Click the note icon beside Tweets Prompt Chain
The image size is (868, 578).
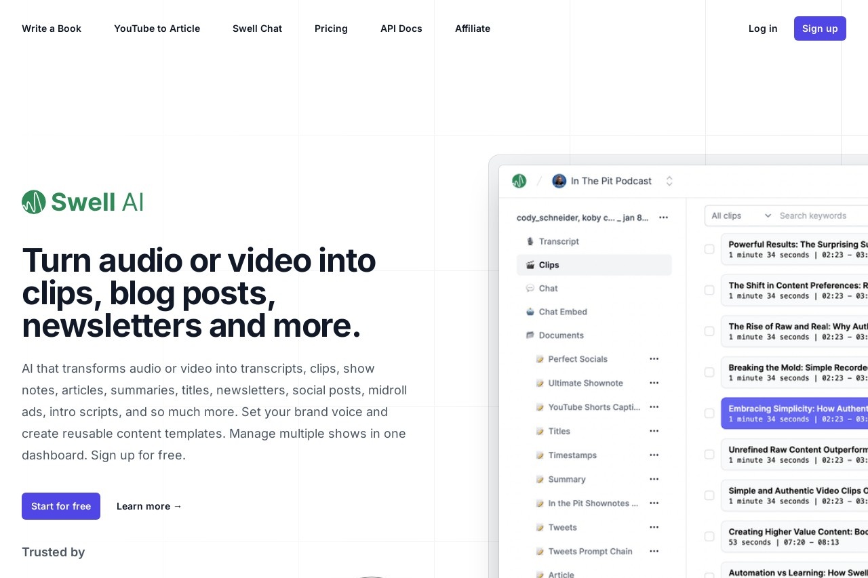[x=540, y=552]
